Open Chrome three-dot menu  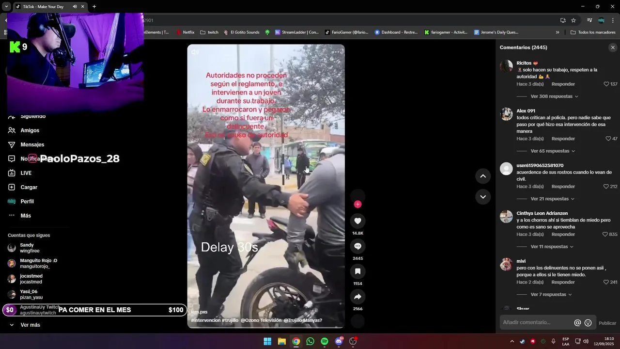pyautogui.click(x=613, y=20)
